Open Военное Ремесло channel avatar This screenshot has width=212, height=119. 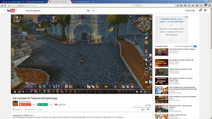coord(15,103)
